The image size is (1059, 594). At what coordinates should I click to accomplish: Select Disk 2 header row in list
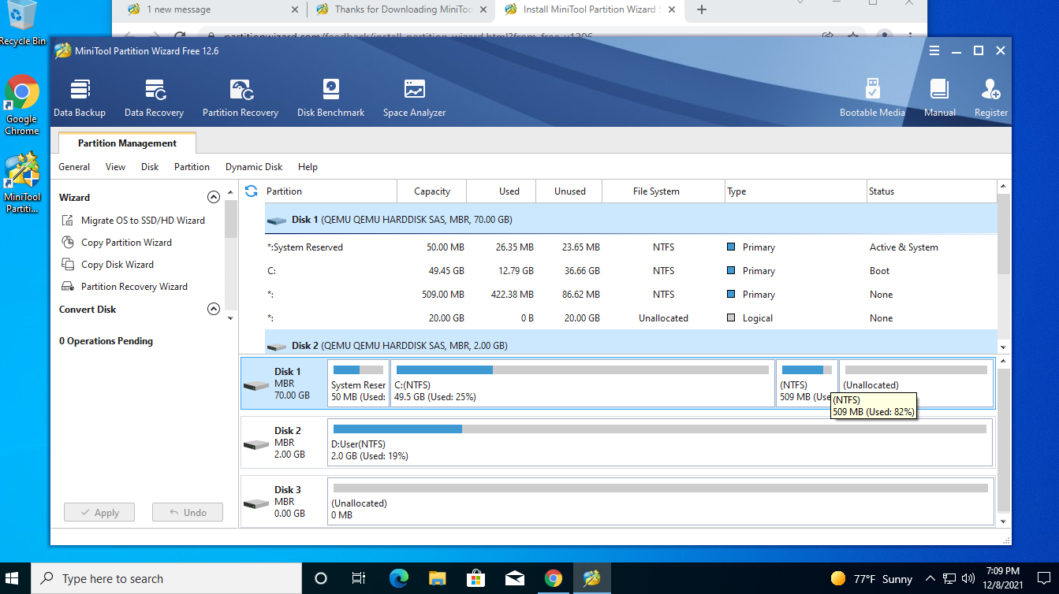click(631, 343)
